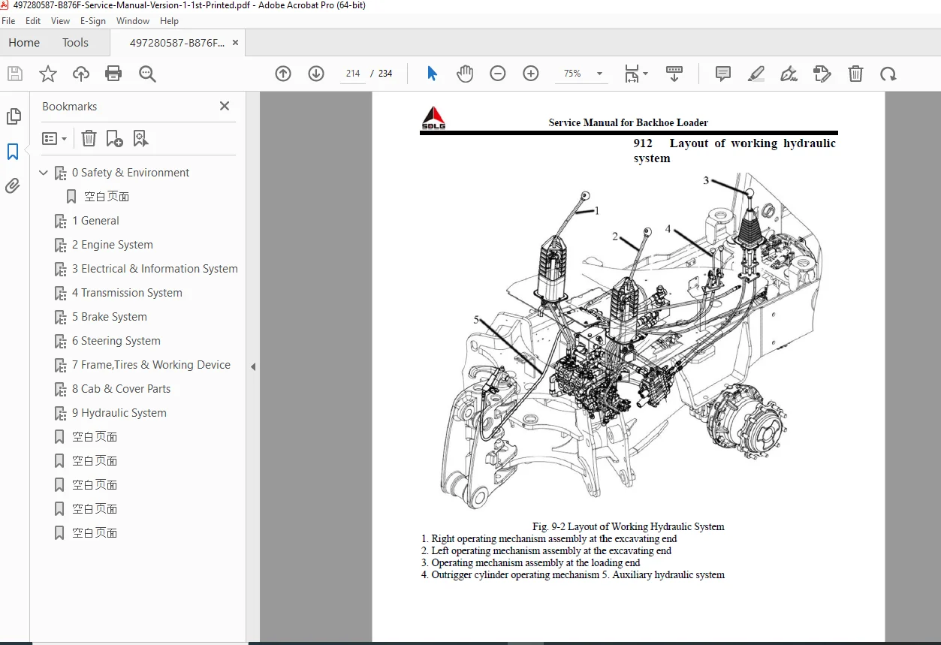Open the Attachments paperclip panel
The height and width of the screenshot is (645, 941).
click(13, 185)
